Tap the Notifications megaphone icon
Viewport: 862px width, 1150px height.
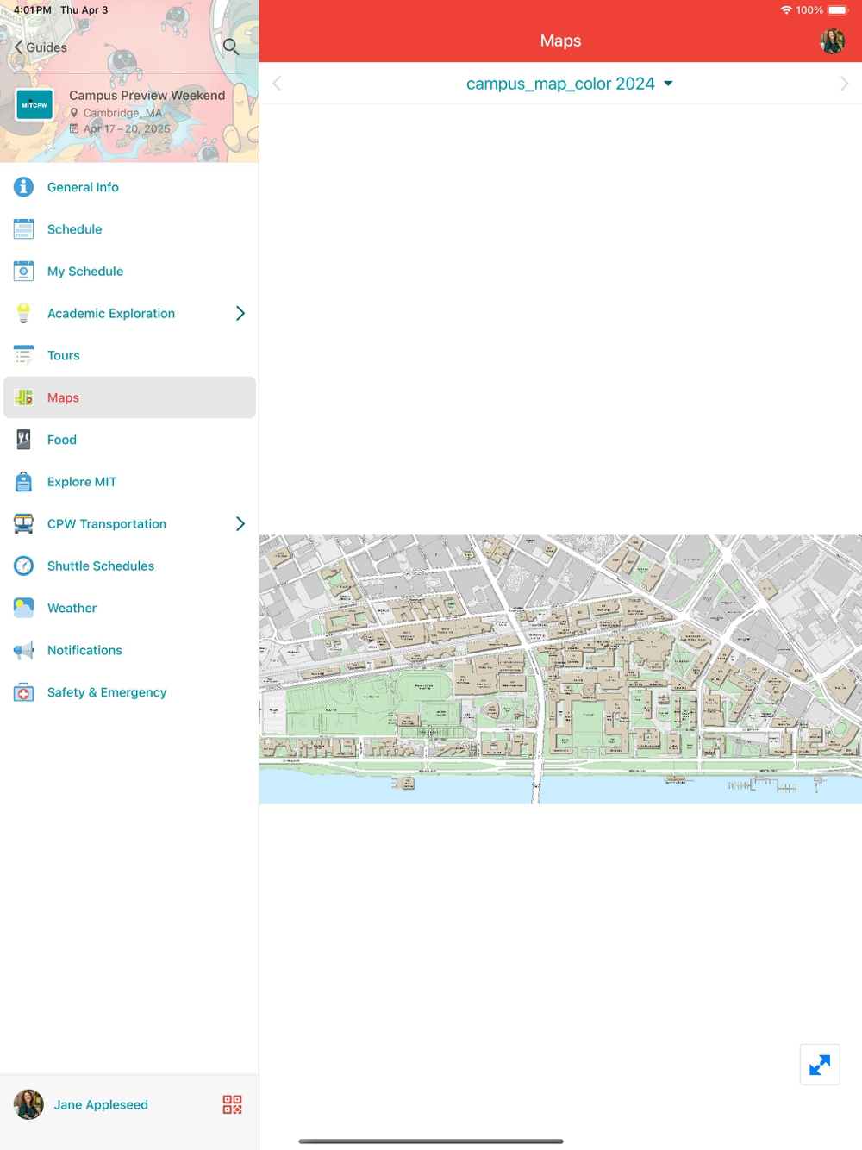point(23,650)
